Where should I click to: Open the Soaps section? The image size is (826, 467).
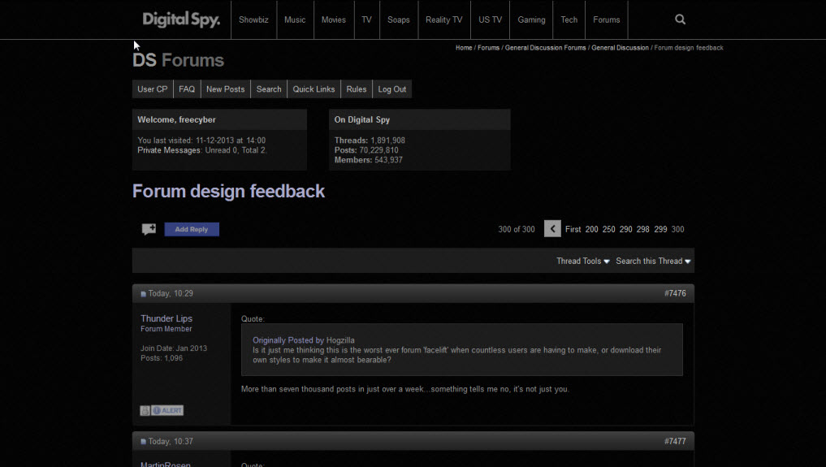tap(398, 19)
